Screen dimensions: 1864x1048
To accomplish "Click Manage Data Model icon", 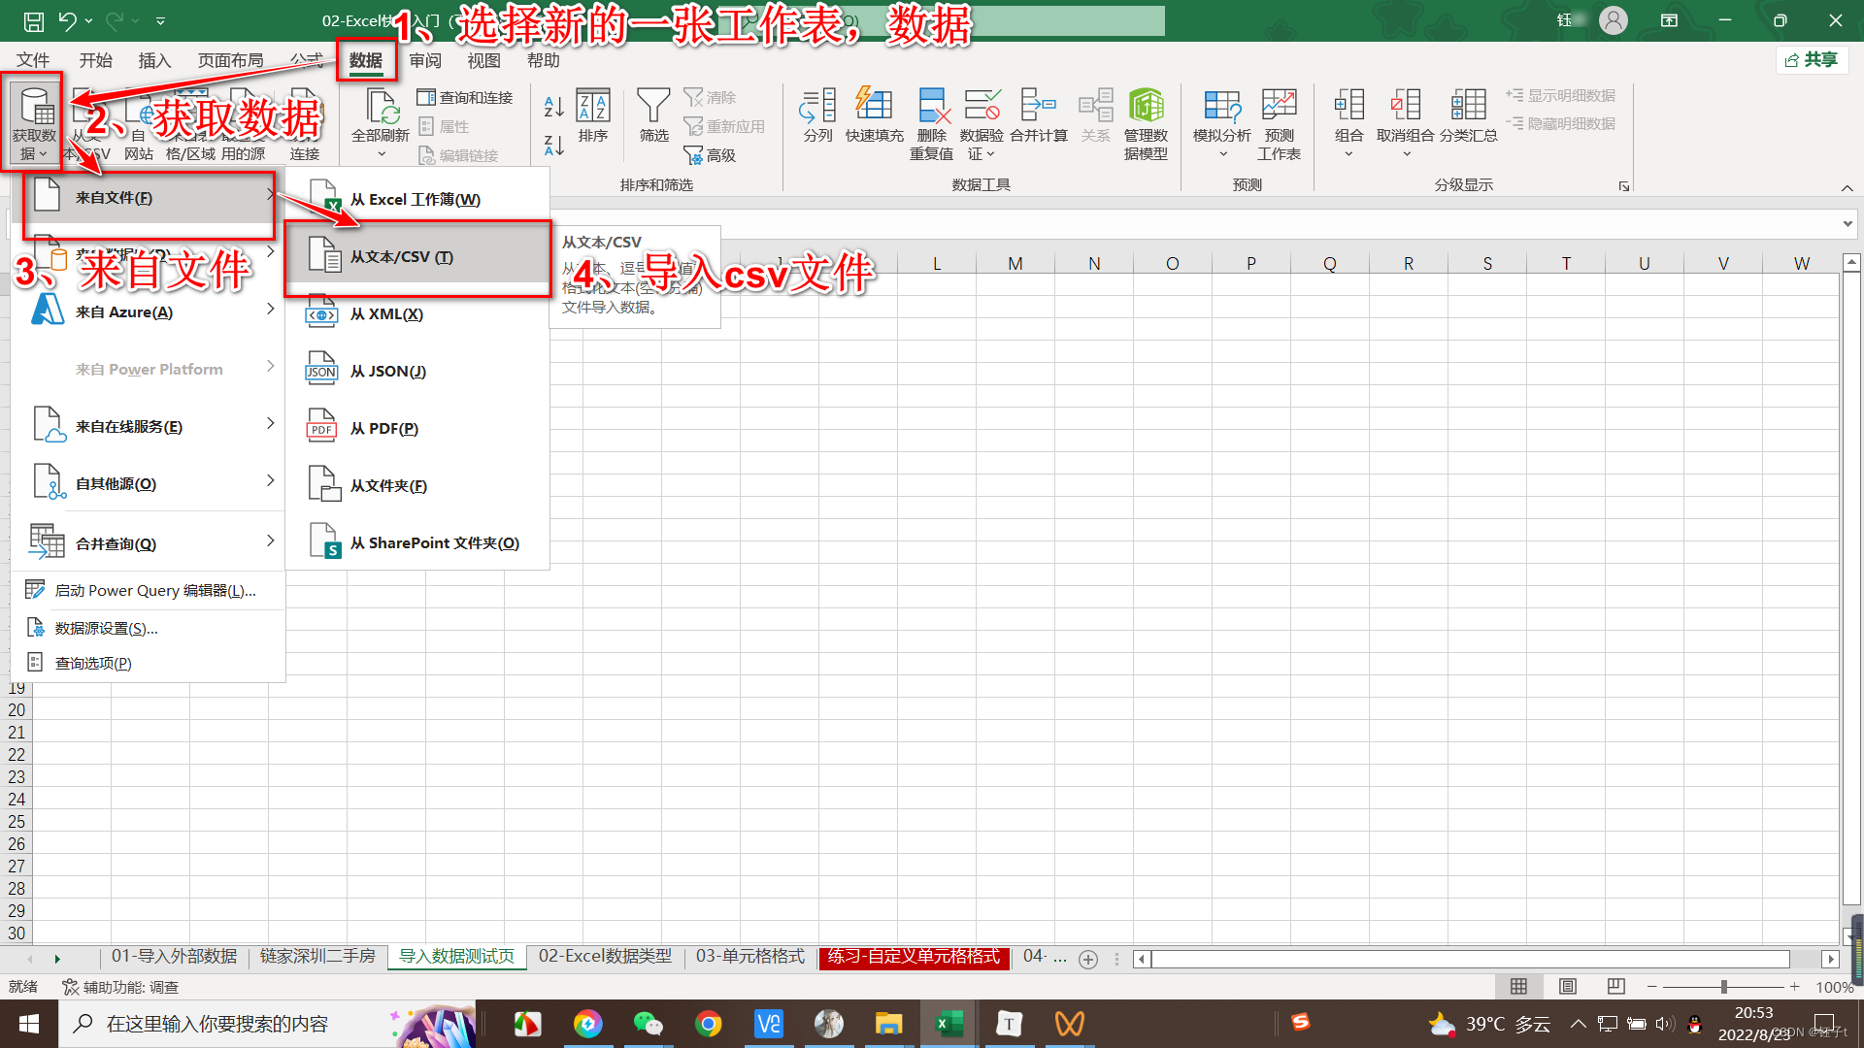I will coord(1146,107).
